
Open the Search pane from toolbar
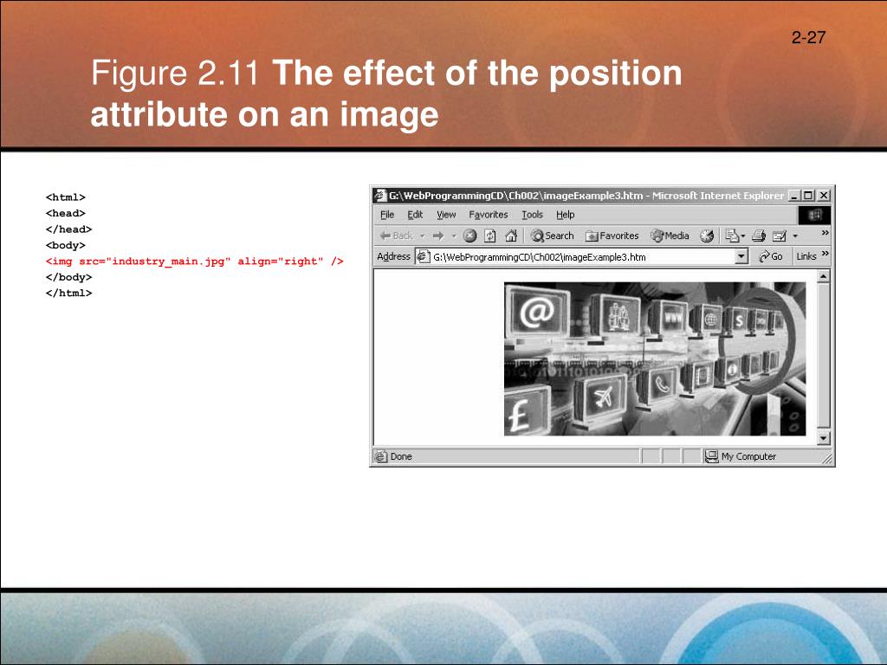tap(552, 236)
